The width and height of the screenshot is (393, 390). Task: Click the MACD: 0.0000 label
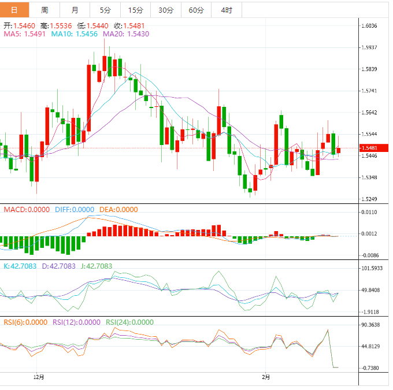[27, 210]
